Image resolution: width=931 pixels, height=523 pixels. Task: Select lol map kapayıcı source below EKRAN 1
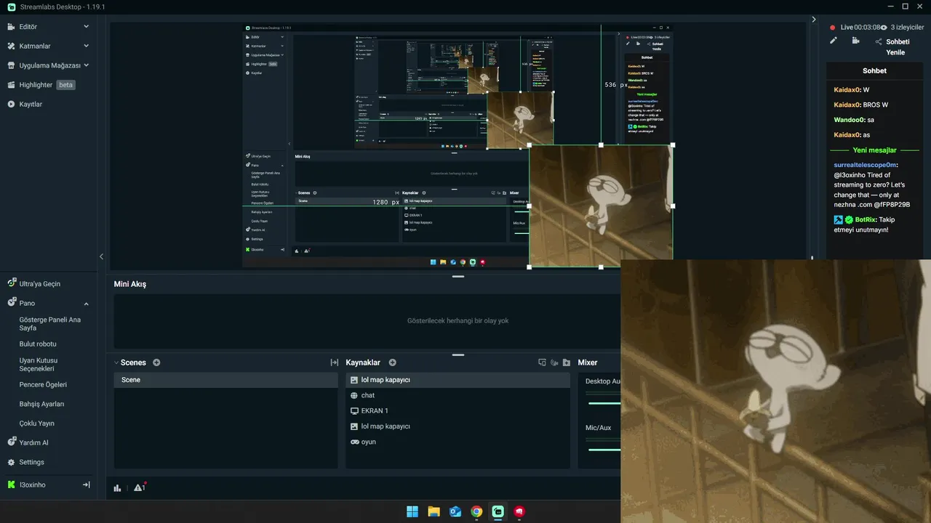point(458,426)
